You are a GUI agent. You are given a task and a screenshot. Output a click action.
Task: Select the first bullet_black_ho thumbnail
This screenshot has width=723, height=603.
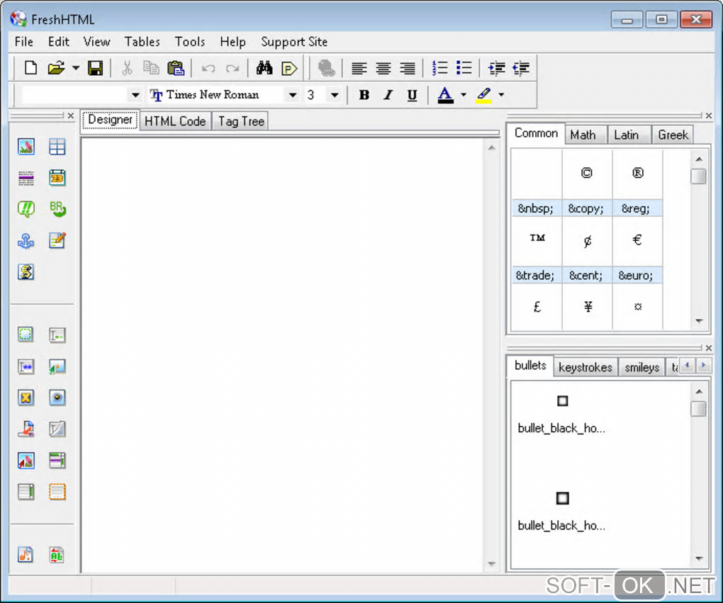coord(562,400)
